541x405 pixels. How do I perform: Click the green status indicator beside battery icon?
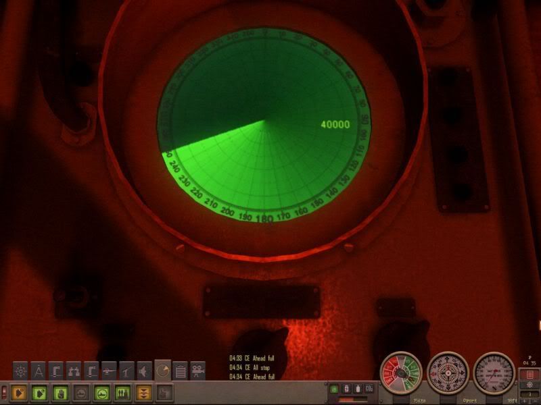(333, 389)
